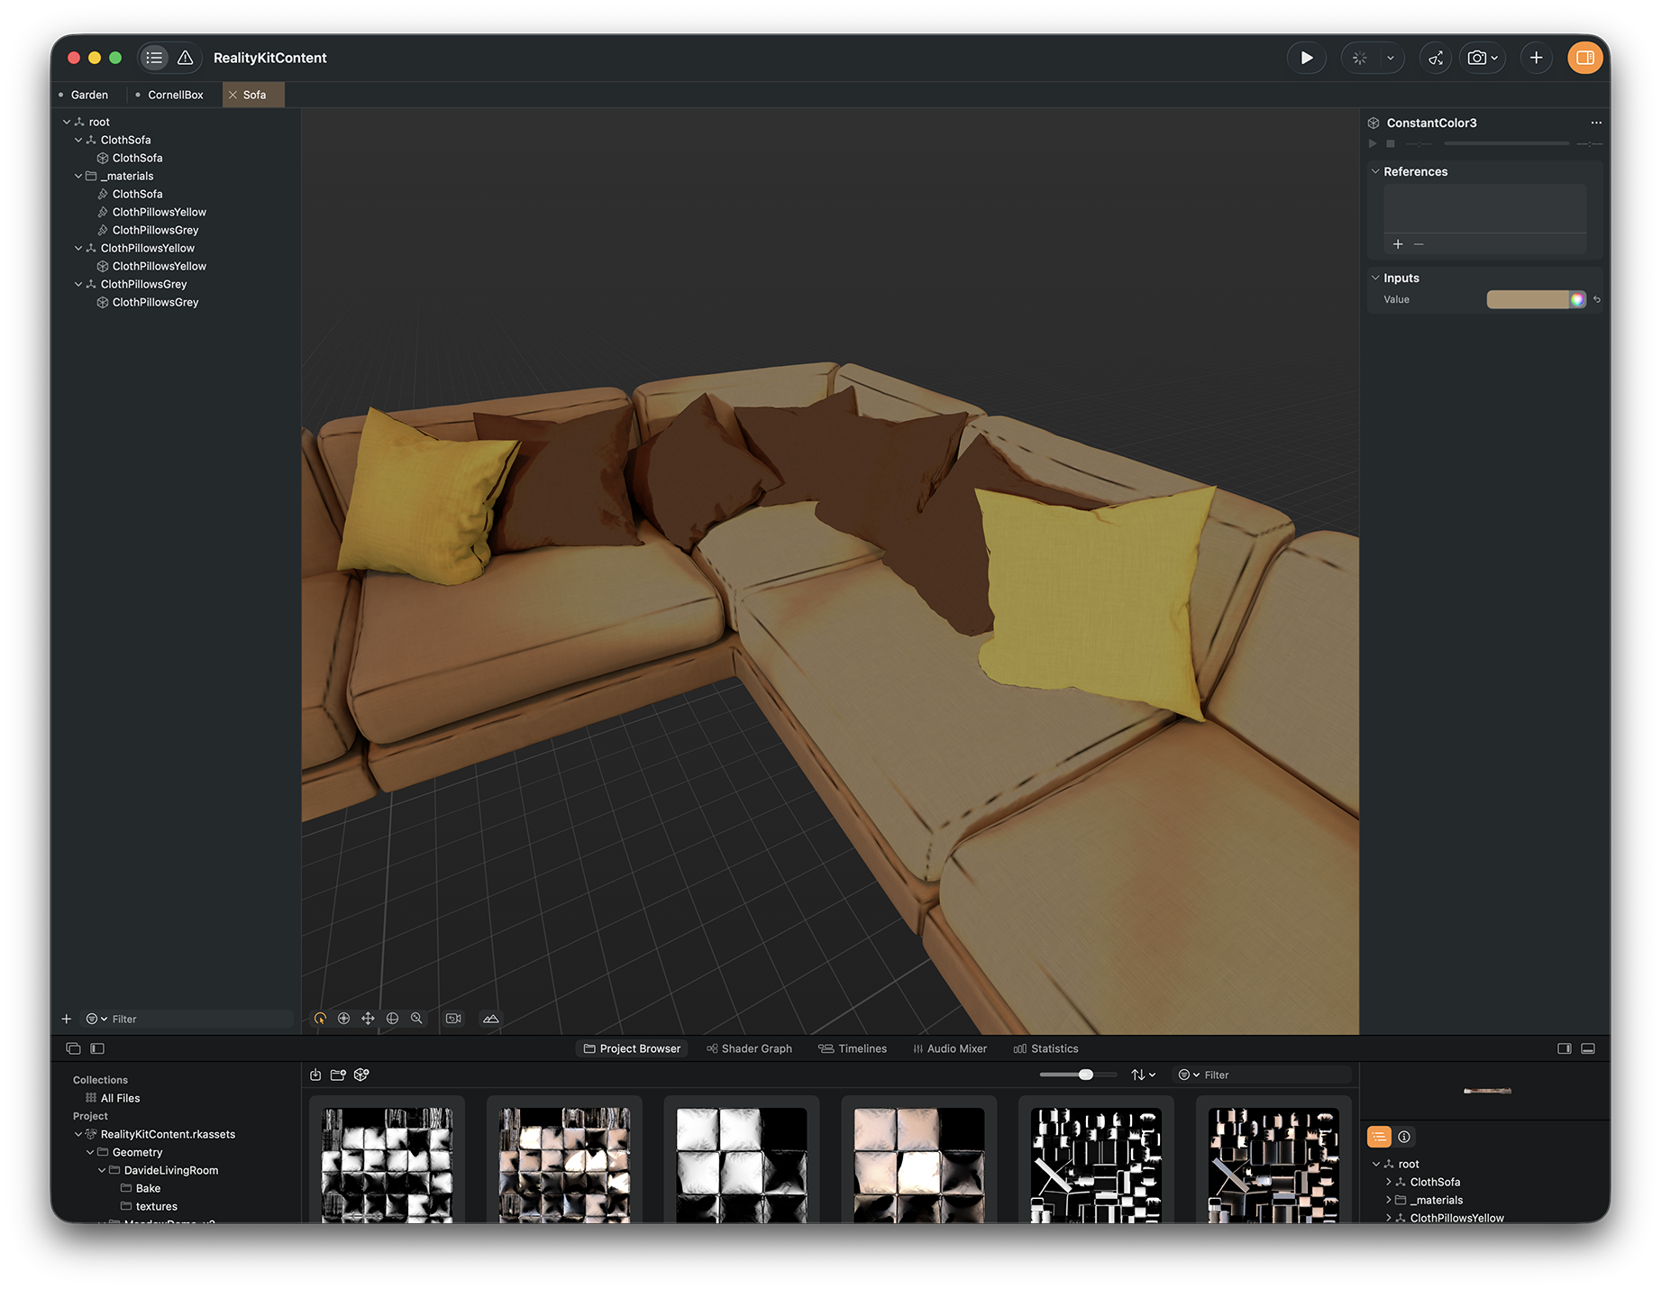Toggle the orange inspector panel button
1661x1290 pixels.
[x=1584, y=58]
